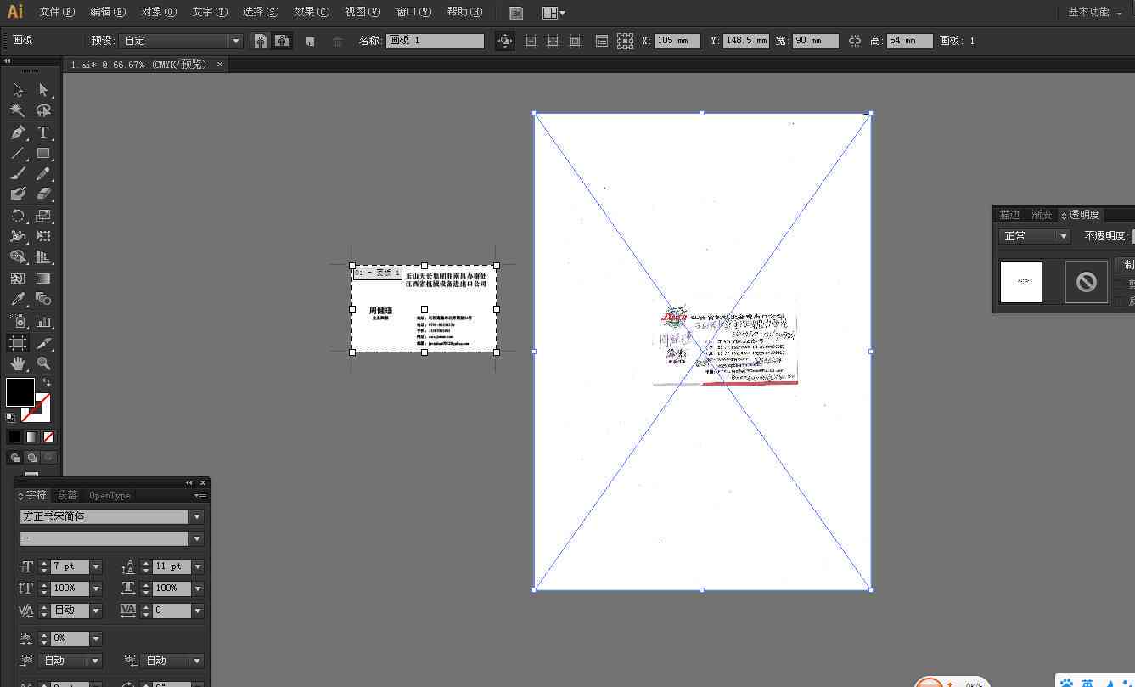Open the 基本功能 workspace switcher

1094,12
